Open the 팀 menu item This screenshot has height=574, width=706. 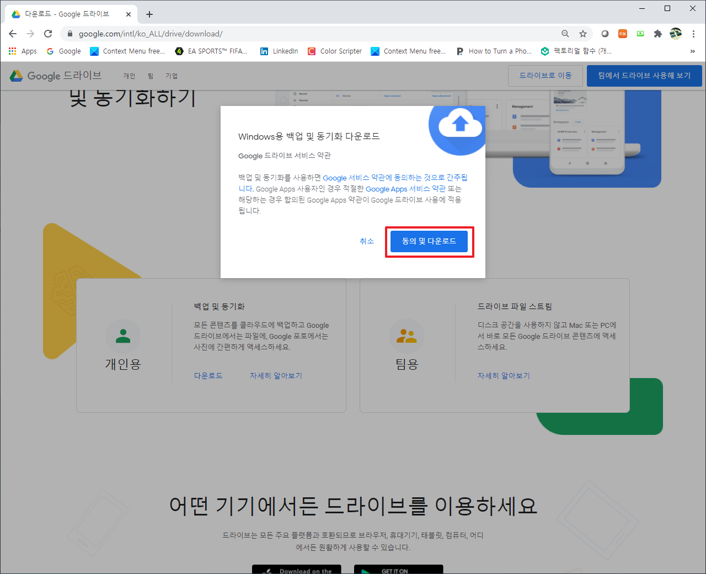[x=151, y=76]
